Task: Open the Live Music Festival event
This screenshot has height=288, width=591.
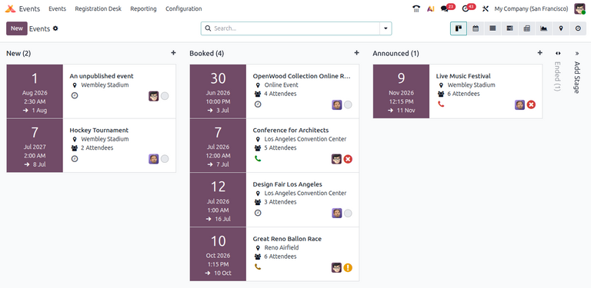Action: tap(463, 76)
